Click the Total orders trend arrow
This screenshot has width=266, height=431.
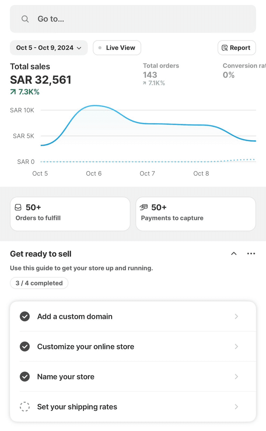[x=145, y=83]
